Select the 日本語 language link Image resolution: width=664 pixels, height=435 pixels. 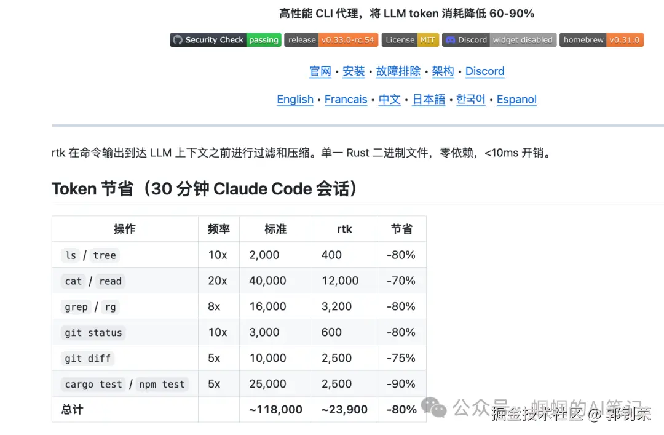pyautogui.click(x=429, y=100)
